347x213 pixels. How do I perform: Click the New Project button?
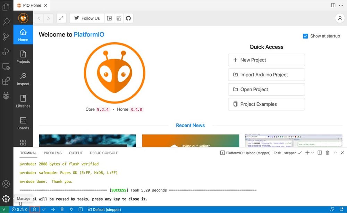(266, 60)
